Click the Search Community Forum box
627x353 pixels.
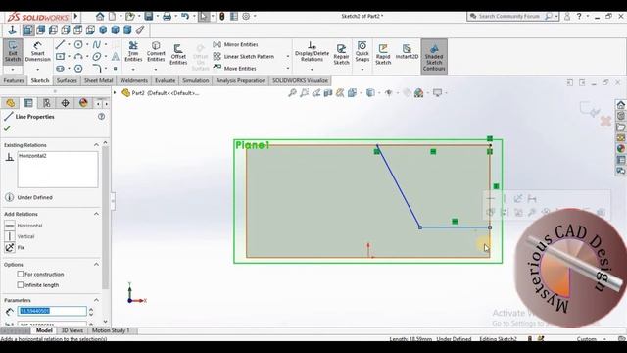point(509,16)
